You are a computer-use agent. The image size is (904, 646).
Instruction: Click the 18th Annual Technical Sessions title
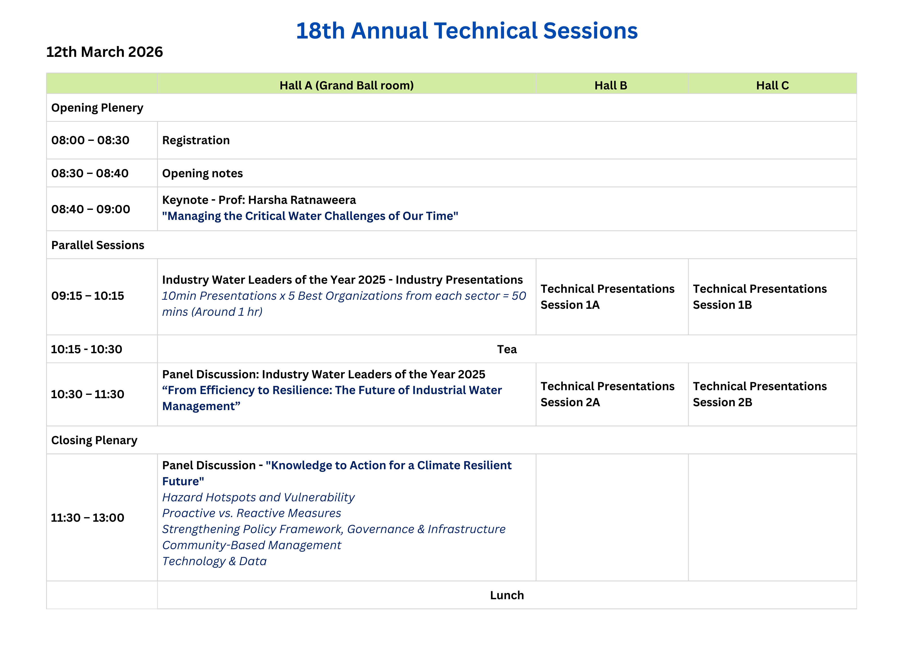tap(466, 31)
